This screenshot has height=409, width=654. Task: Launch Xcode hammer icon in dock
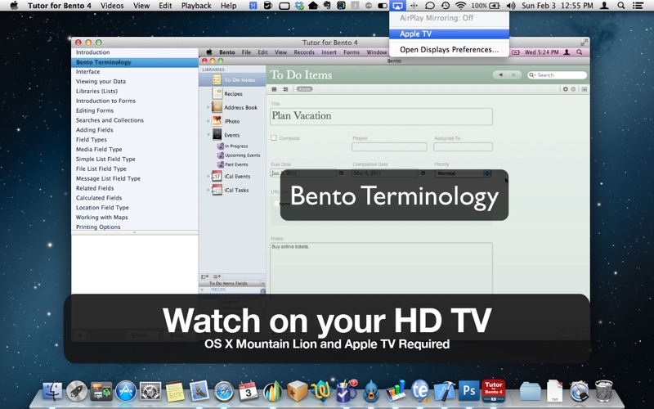[444, 392]
